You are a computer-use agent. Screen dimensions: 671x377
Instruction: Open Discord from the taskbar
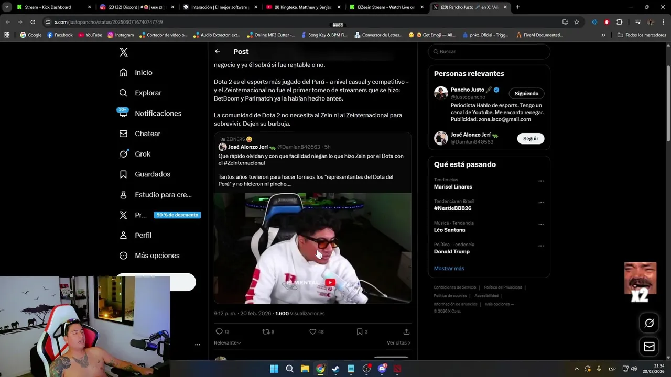coord(382,369)
